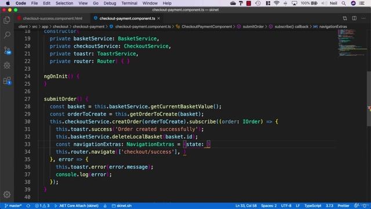Open the Debug menu
The width and height of the screenshot is (371, 209).
110,3
